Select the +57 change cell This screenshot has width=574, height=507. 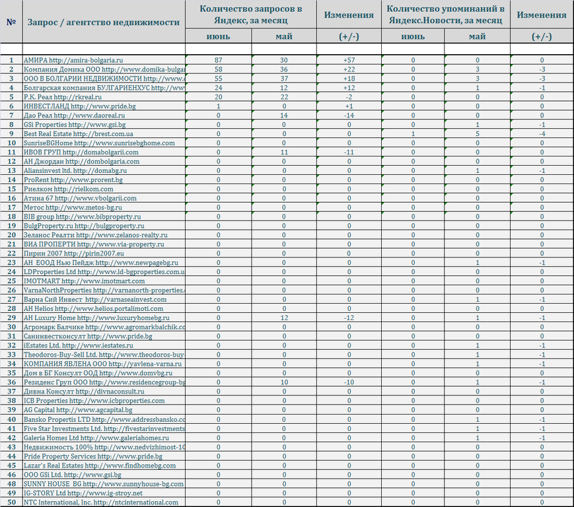349,60
